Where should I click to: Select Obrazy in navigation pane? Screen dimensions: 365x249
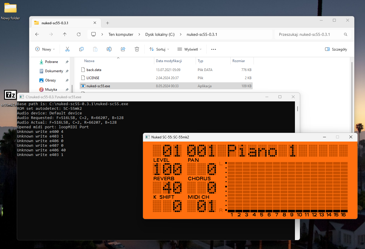pyautogui.click(x=51, y=80)
